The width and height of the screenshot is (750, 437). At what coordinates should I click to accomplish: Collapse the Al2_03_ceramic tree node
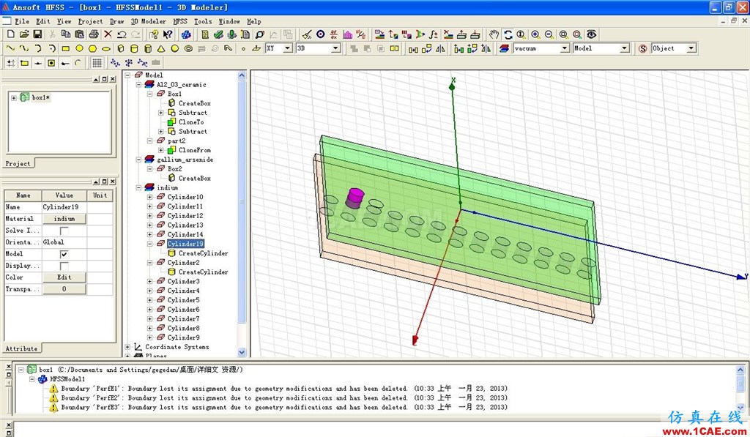click(138, 85)
